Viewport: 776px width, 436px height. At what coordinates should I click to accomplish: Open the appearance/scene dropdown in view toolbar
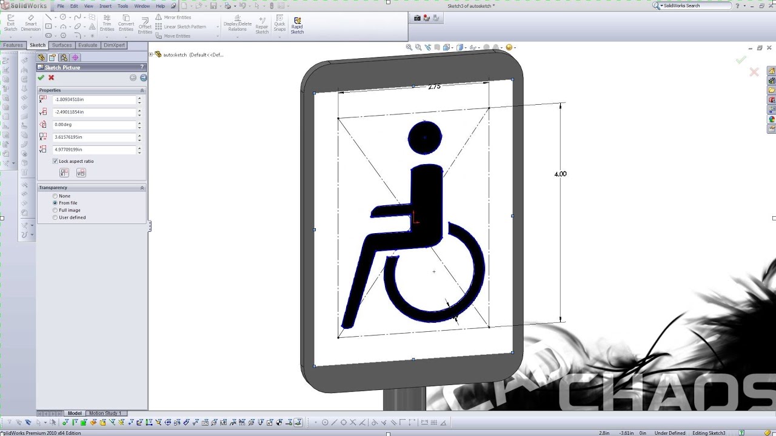point(515,47)
